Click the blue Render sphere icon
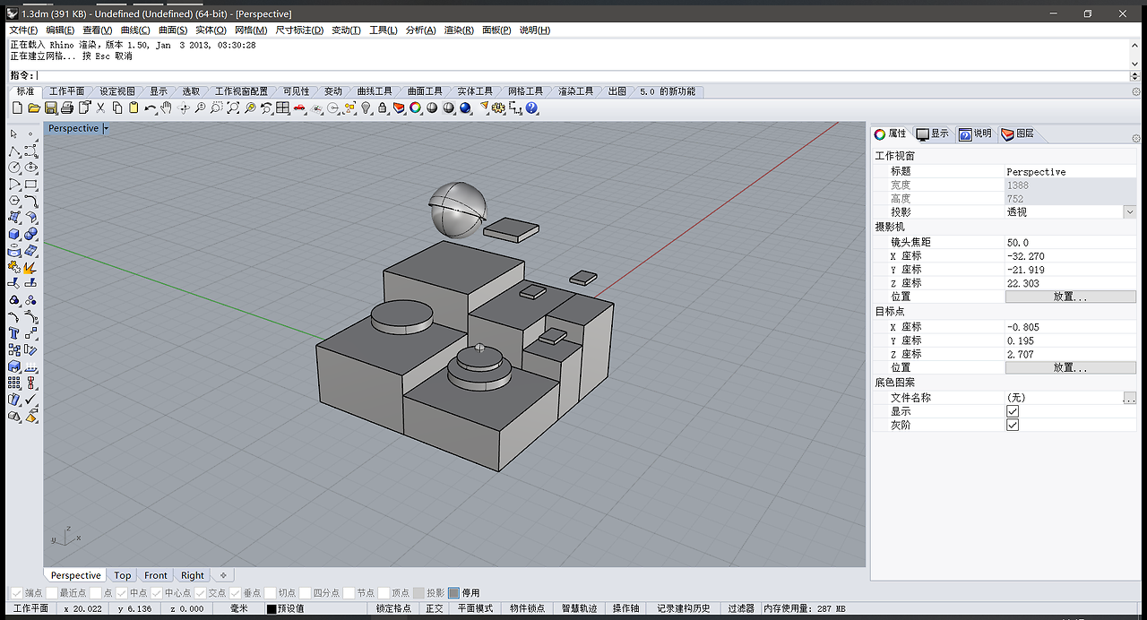This screenshot has height=620, width=1147. [465, 108]
